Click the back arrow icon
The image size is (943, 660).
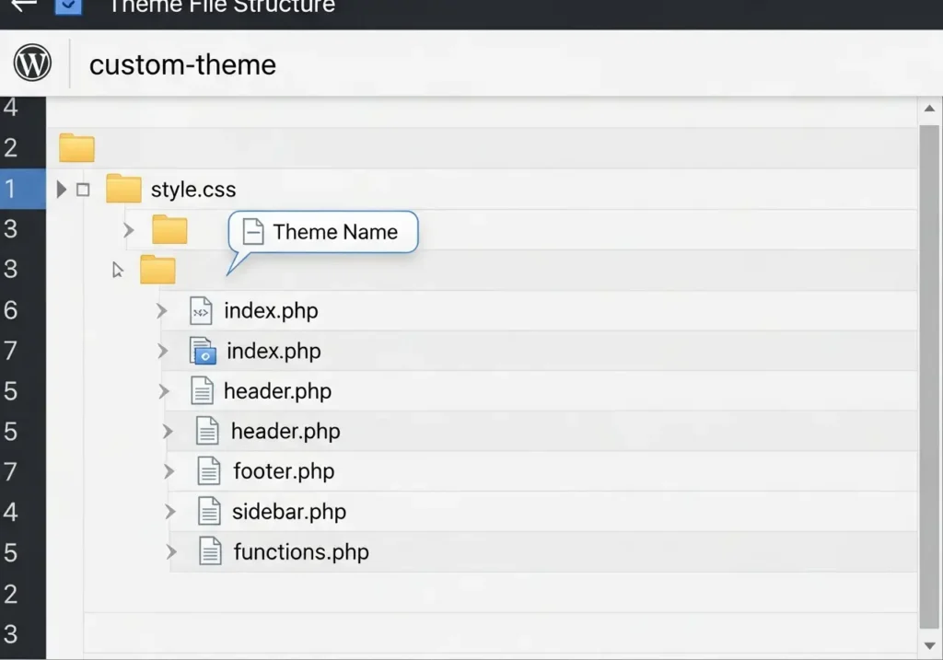coord(23,5)
